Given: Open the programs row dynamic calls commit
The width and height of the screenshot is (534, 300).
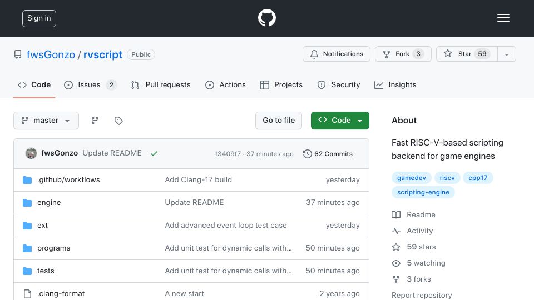Looking at the screenshot, I should click(228, 248).
